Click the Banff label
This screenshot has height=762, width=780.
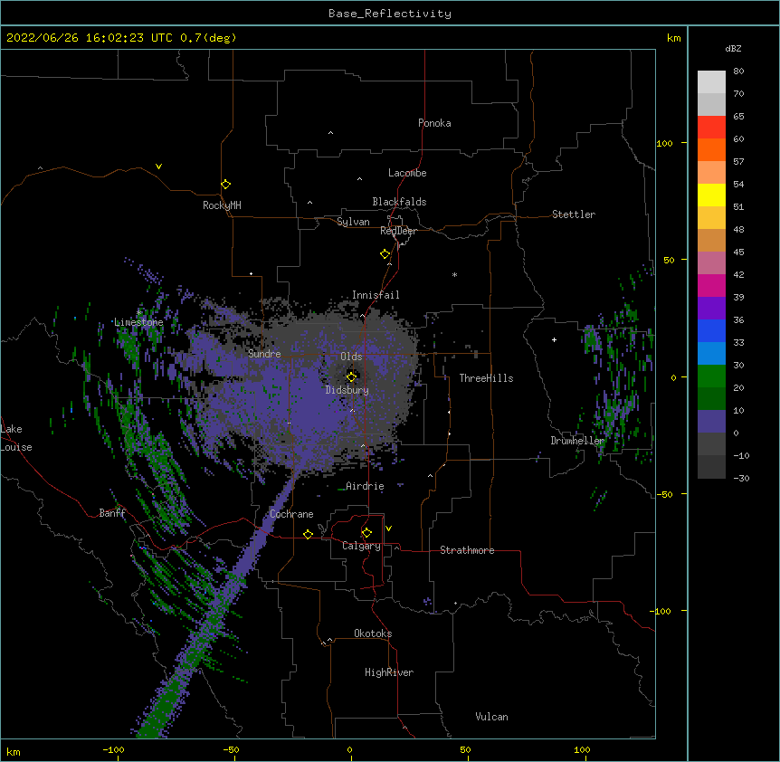click(112, 513)
